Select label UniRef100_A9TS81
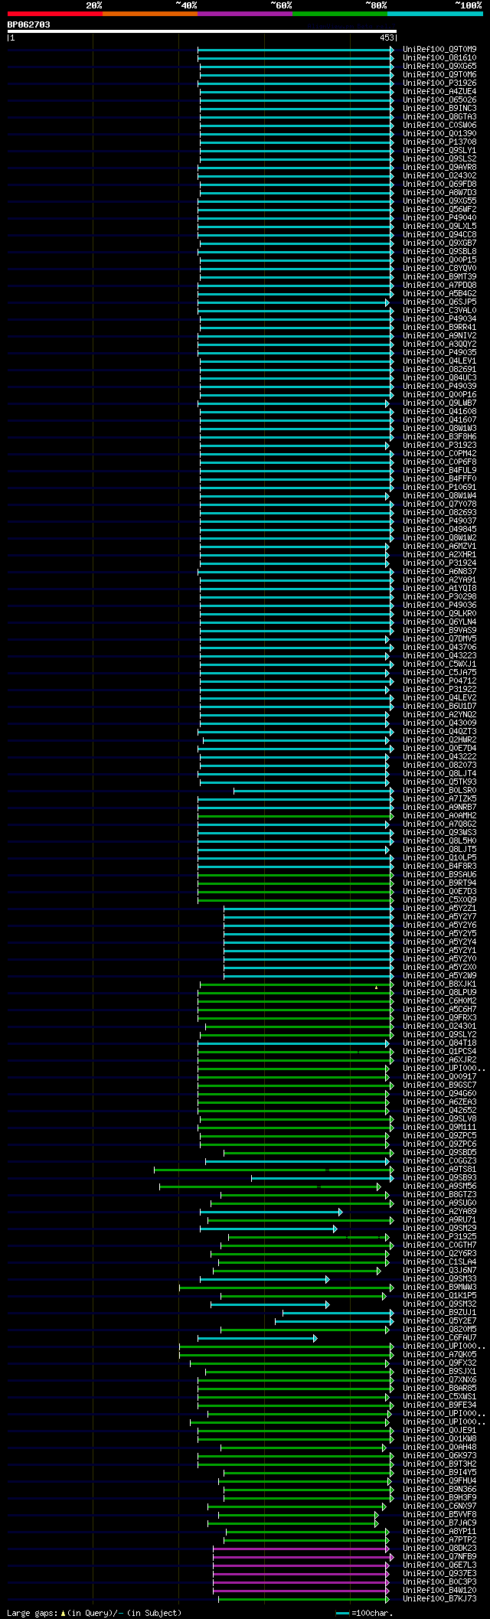The width and height of the screenshot is (490, 1619). coord(439,1169)
